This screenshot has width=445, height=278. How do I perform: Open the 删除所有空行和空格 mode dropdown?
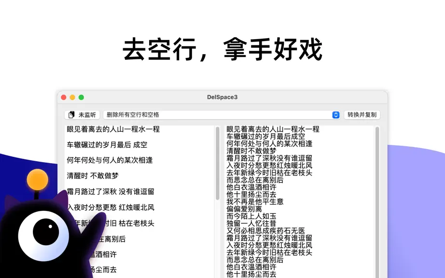tap(222, 114)
